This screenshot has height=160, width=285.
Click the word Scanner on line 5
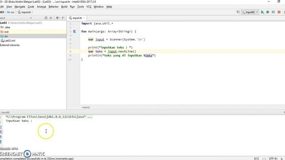click(x=116, y=40)
